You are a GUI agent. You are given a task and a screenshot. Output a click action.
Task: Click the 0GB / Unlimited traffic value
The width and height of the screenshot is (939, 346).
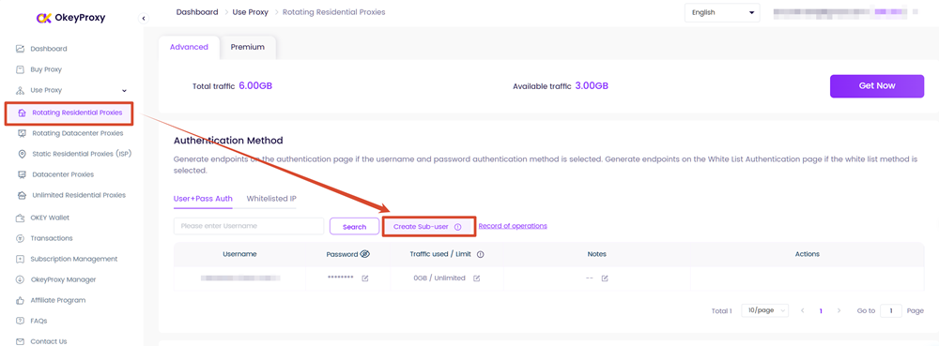coord(439,278)
